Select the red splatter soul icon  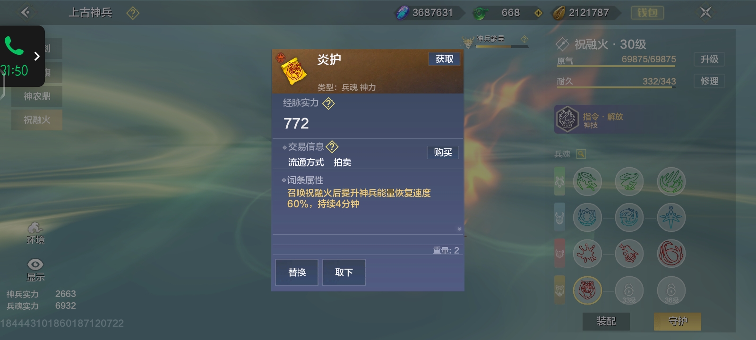click(x=587, y=253)
